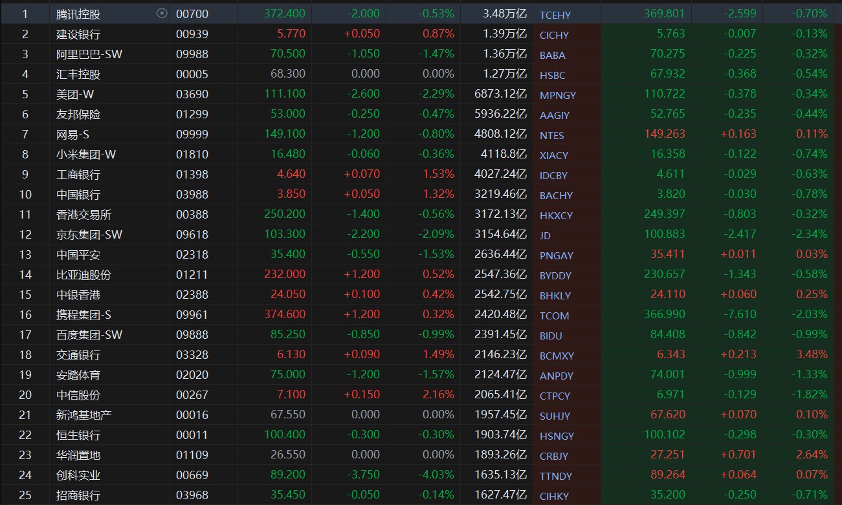Select the 比亚迪股份 stock name
Screen dimensions: 842x505
click(x=83, y=275)
